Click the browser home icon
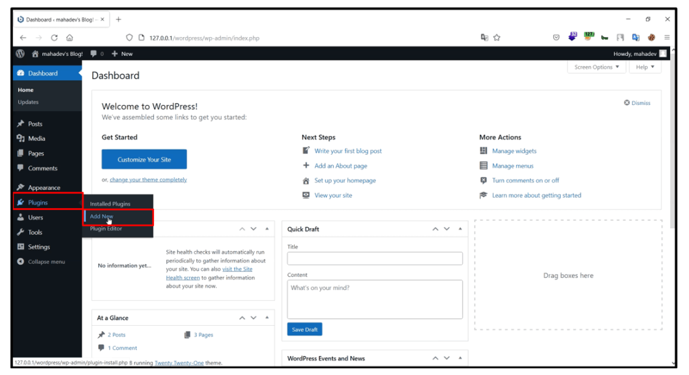Viewport: 689px width, 375px height. pos(69,38)
